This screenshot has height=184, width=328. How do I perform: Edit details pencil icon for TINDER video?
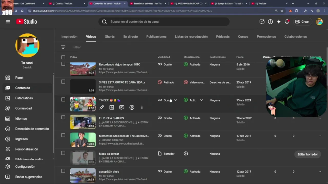[102, 108]
